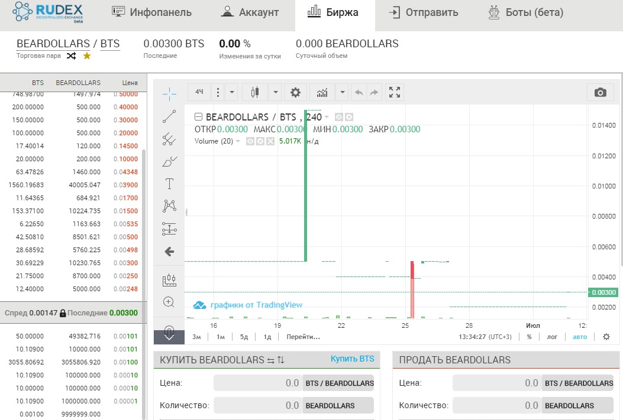Viewport: 623px width, 420px height.
Task: Click the RuDEX logo
Action: point(48,12)
